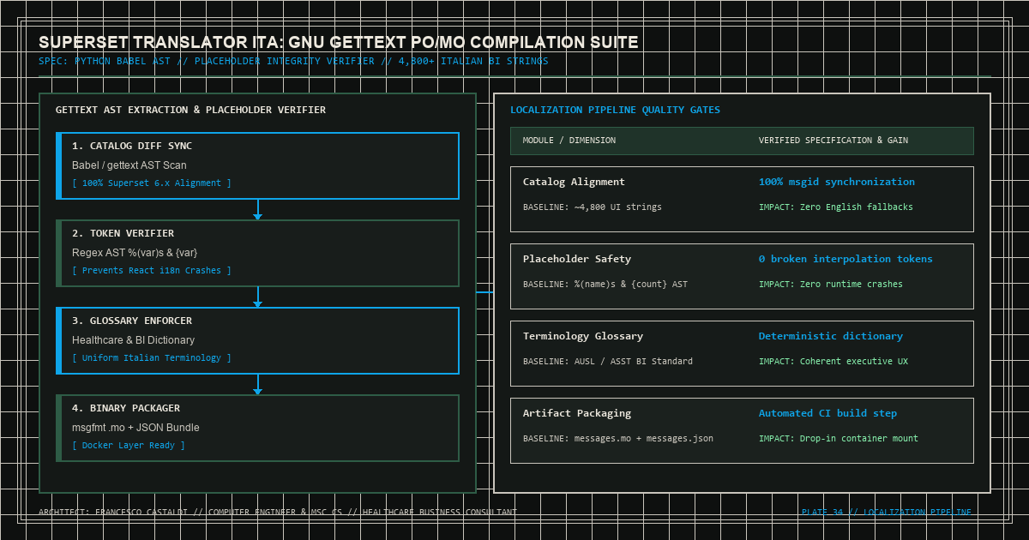Select step '3. Glossary Enforcer'
Viewport: 1029px width, 540px height.
(258, 340)
